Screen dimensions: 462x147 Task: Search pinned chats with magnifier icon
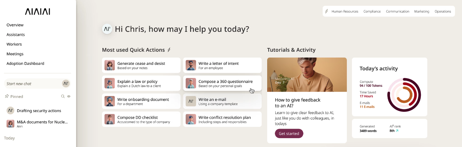(x=63, y=96)
